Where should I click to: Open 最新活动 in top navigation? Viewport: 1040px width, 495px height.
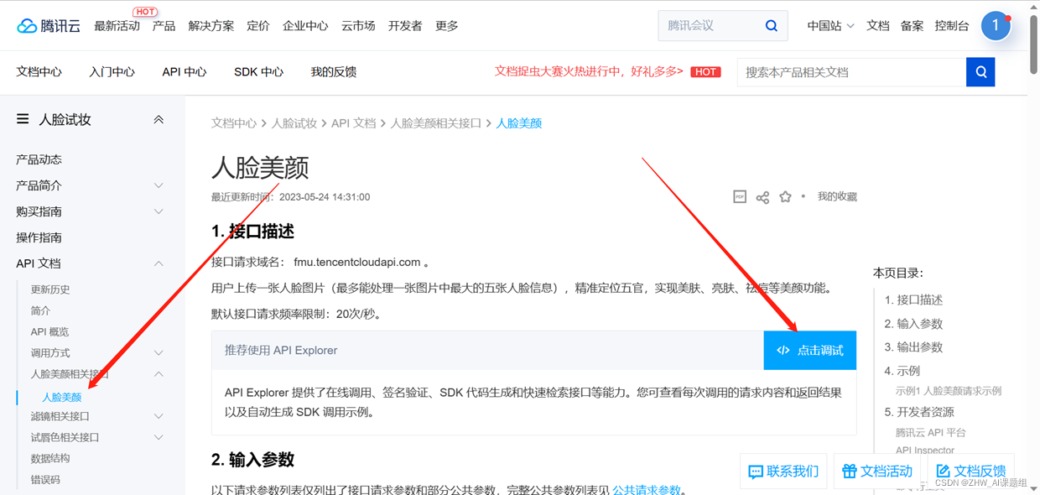pos(117,26)
